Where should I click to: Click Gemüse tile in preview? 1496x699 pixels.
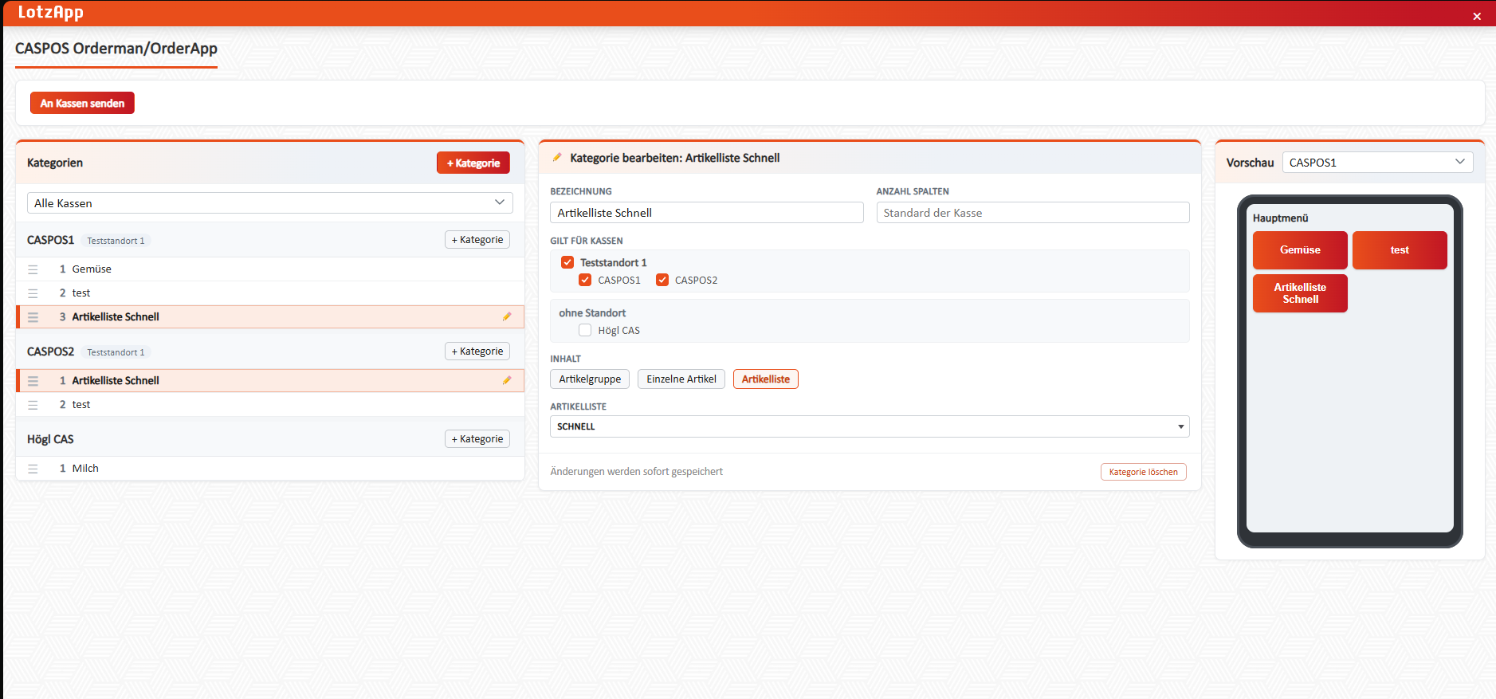point(1300,250)
